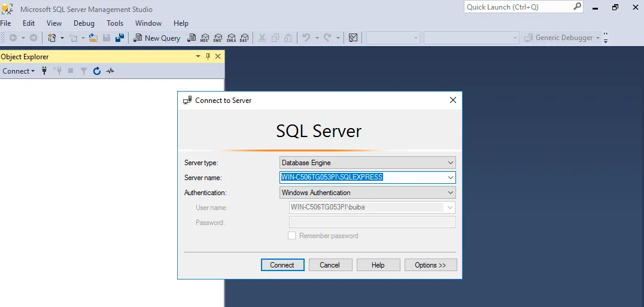Close the Connect to Server dialog
Image resolution: width=644 pixels, height=307 pixels.
click(452, 100)
